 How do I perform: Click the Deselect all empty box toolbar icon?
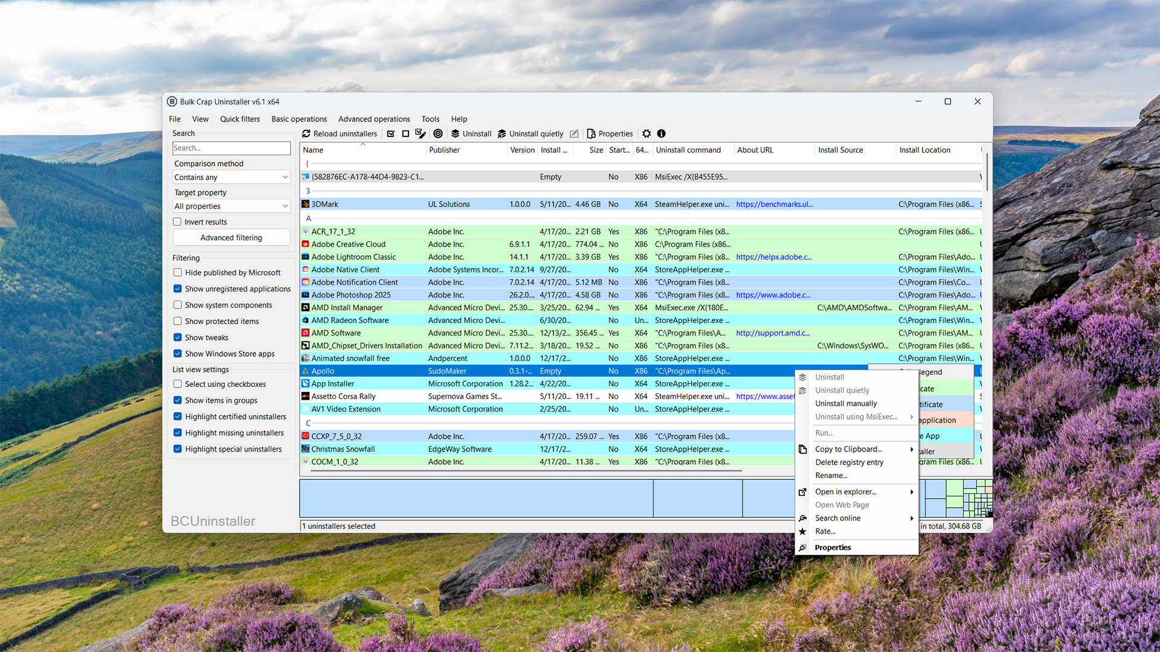405,133
